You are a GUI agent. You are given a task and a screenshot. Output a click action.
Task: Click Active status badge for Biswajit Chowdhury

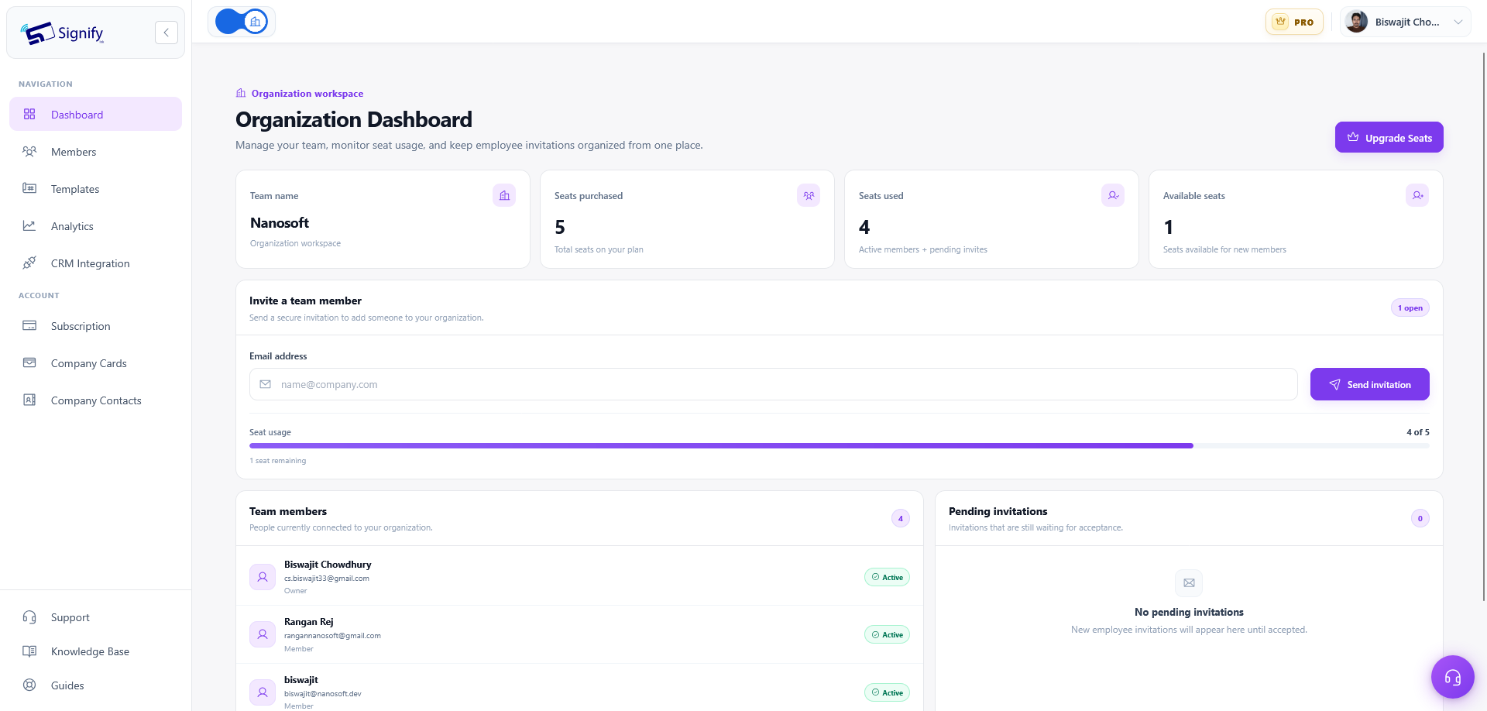(x=887, y=577)
